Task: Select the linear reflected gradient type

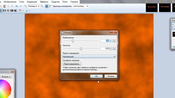Action: point(4,11)
